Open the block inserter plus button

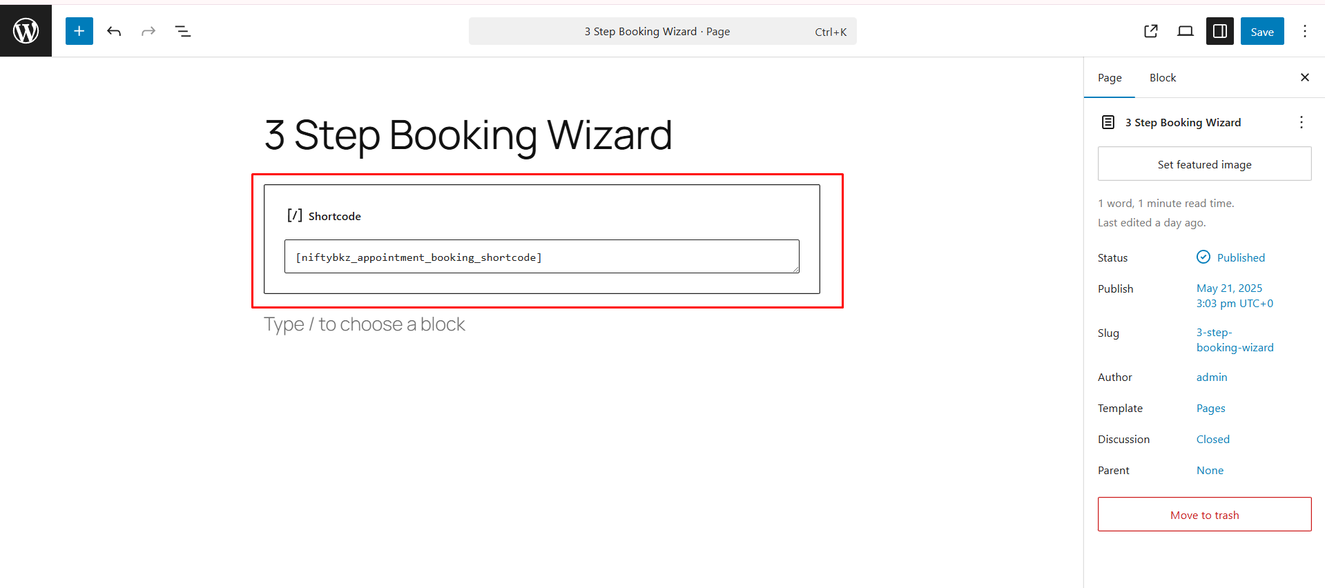point(79,31)
